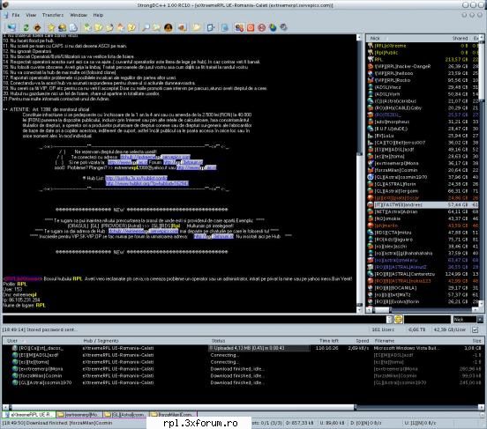Open Finished Downloads toolbar icon
This screenshot has width=487, height=429.
coord(99,27)
